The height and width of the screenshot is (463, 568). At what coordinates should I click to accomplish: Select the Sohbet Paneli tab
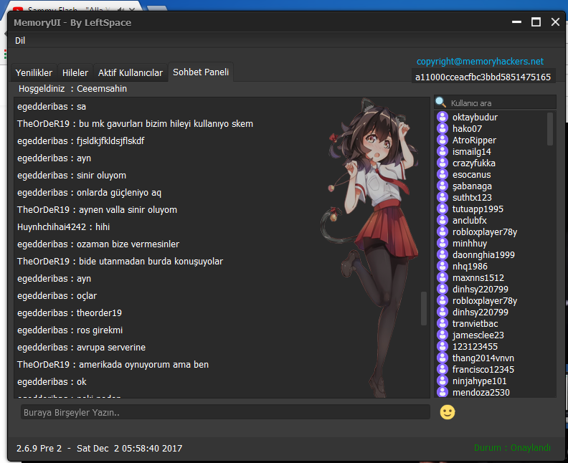(x=201, y=72)
